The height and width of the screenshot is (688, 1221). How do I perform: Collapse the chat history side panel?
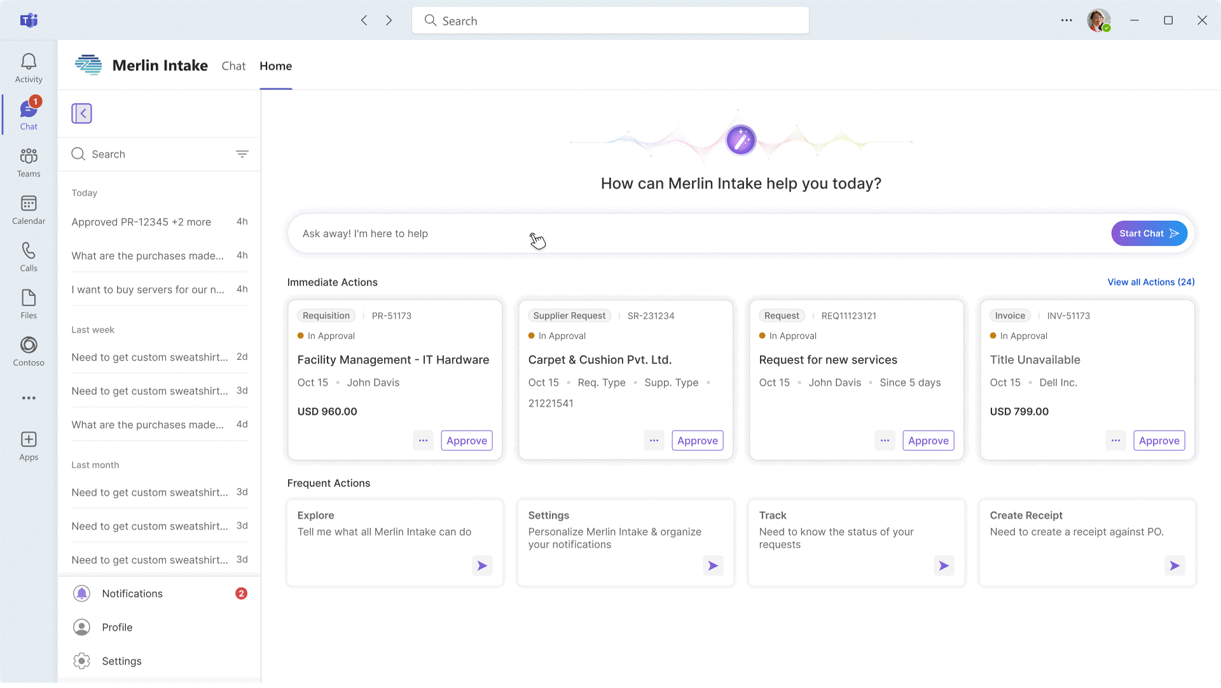point(81,113)
